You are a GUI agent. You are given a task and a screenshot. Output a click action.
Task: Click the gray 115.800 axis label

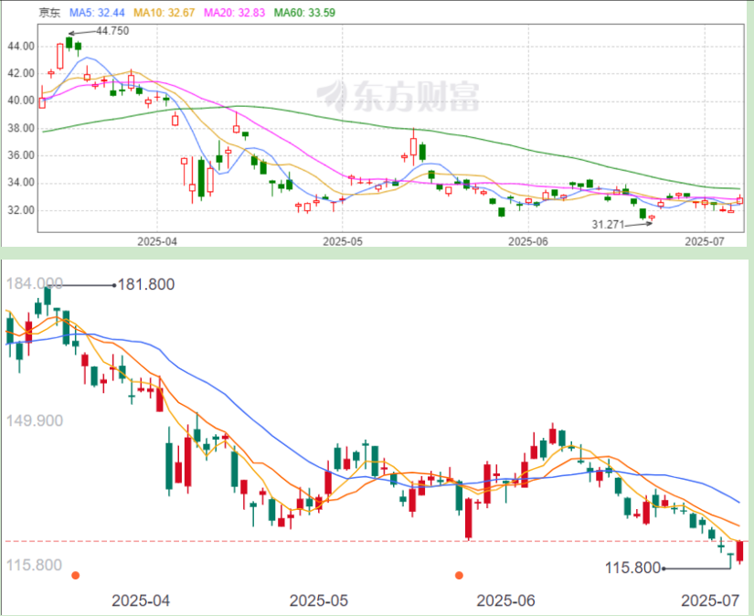(34, 565)
